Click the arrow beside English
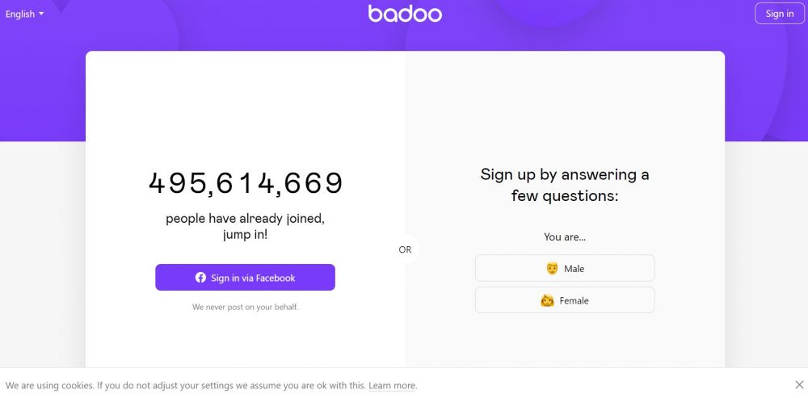The width and height of the screenshot is (808, 398). click(41, 14)
